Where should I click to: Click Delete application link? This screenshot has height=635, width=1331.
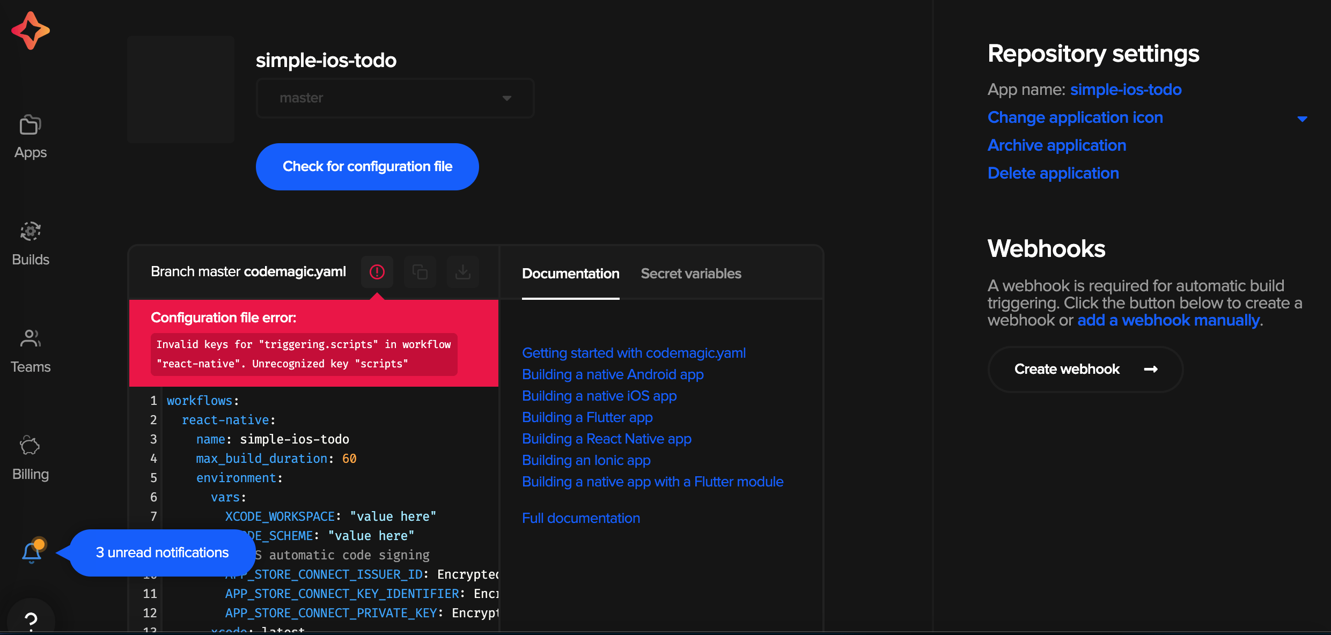pyautogui.click(x=1053, y=173)
